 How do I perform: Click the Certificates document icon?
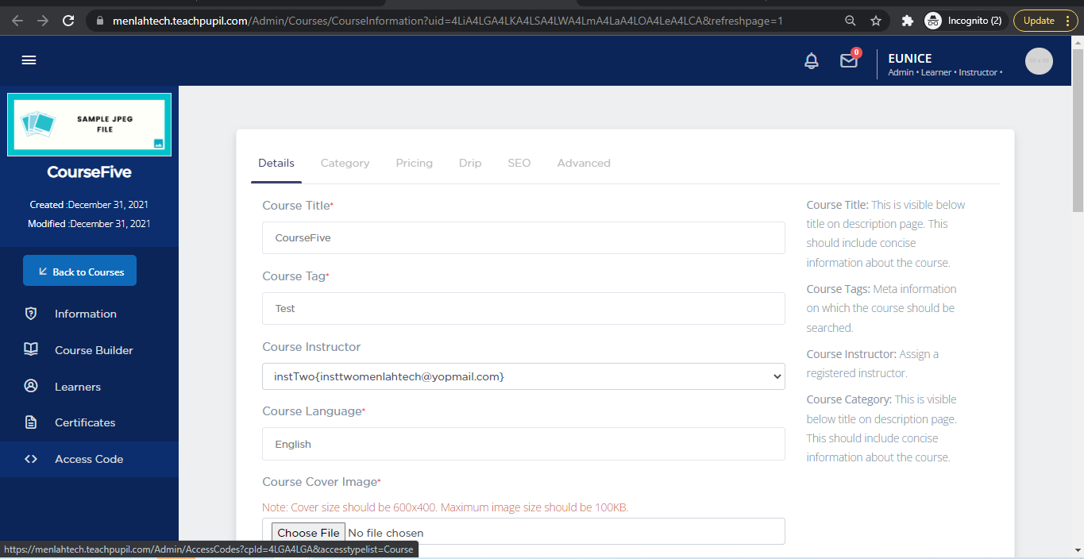31,422
